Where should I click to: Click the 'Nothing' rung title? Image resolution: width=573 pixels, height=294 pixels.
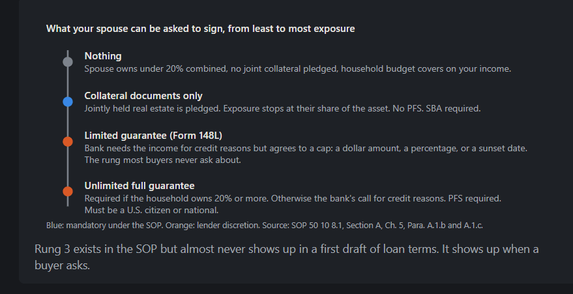(103, 56)
